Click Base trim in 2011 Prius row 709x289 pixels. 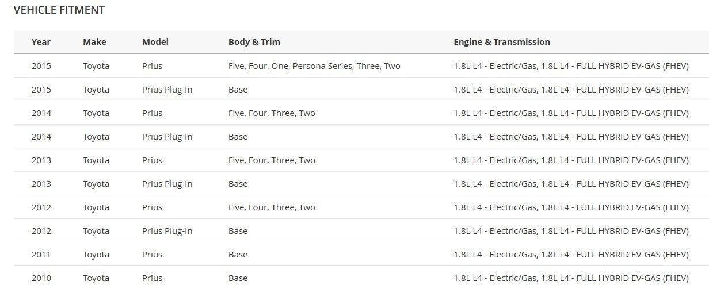(238, 255)
